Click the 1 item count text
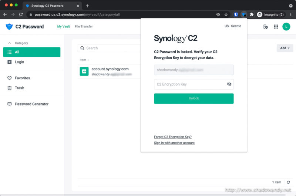This screenshot has height=196, width=296. click(x=276, y=182)
